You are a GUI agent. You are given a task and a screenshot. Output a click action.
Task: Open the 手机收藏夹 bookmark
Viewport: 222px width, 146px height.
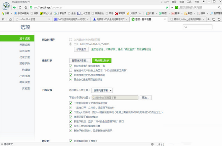21,13
